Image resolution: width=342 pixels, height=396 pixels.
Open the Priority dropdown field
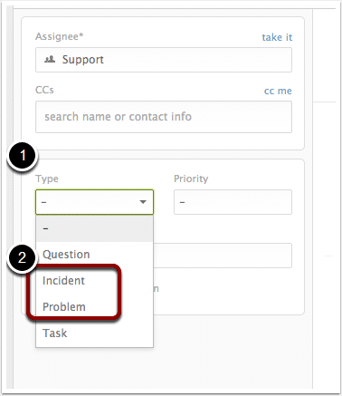pyautogui.click(x=233, y=202)
